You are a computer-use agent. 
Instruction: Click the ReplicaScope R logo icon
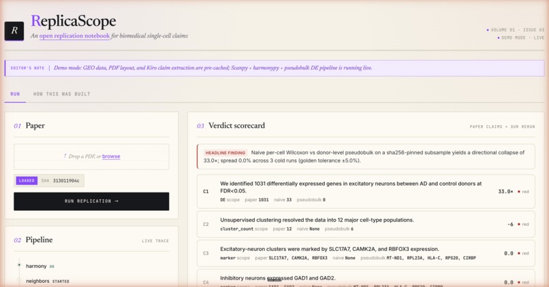(x=14, y=31)
